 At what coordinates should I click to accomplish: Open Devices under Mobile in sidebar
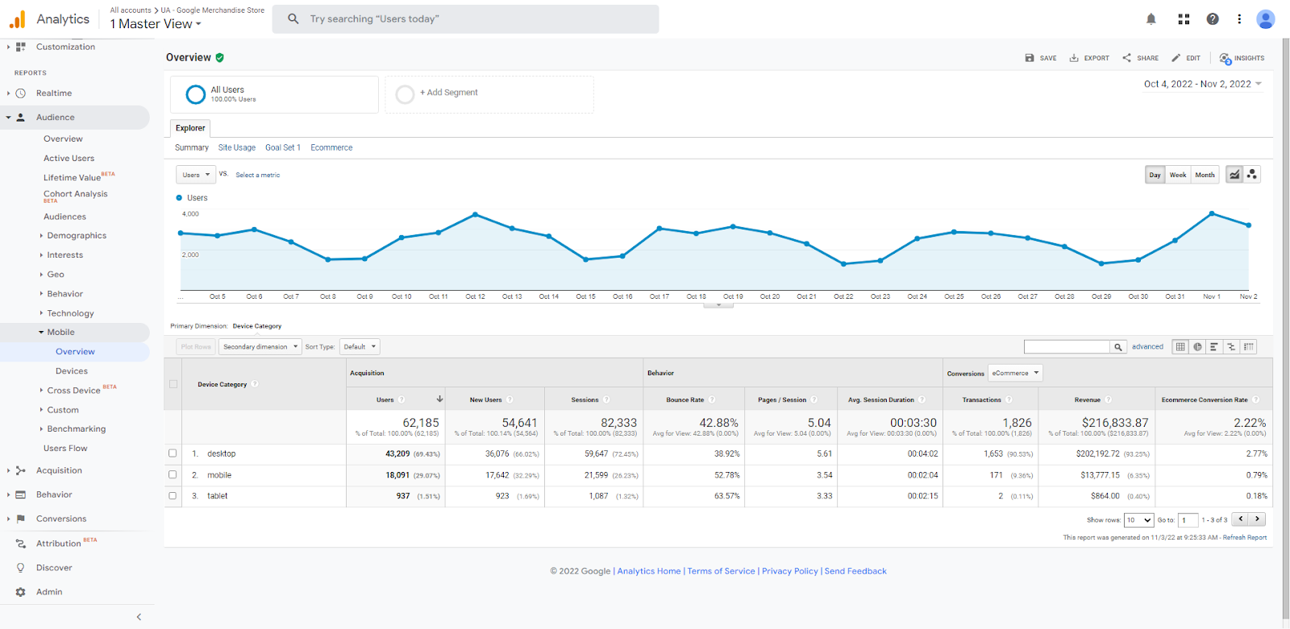point(72,371)
